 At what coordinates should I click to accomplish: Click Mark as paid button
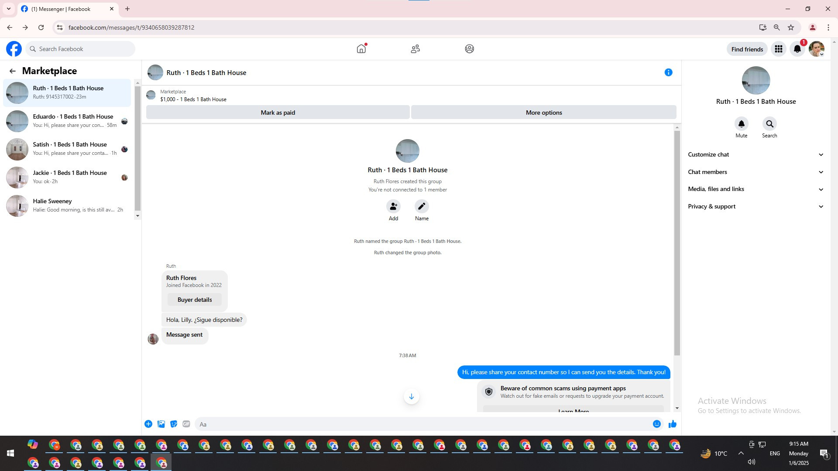pos(278,113)
